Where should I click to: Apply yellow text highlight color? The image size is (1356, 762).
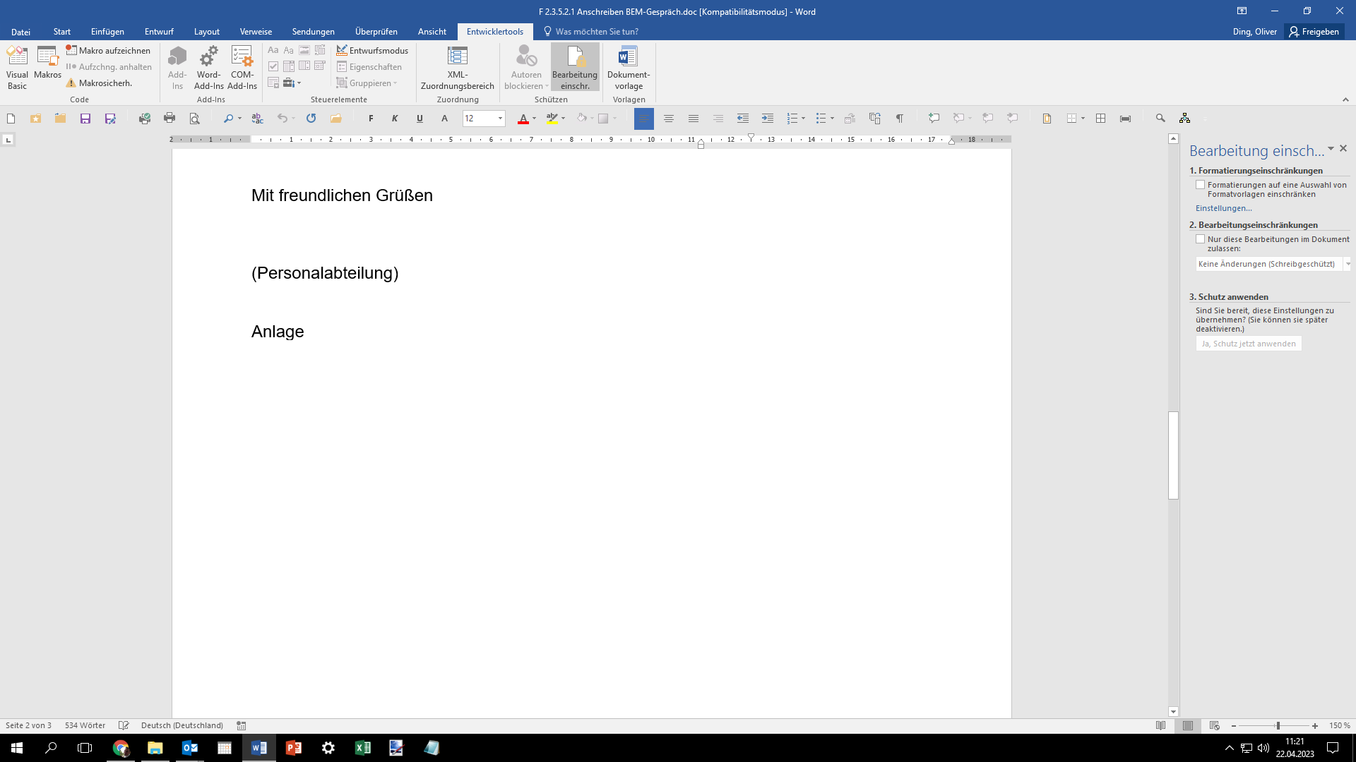(552, 119)
